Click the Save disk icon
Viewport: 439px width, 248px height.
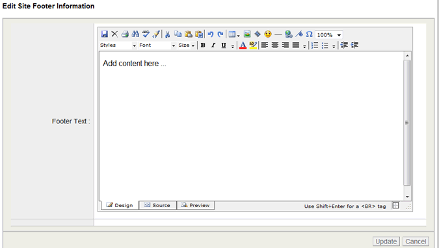click(105, 34)
